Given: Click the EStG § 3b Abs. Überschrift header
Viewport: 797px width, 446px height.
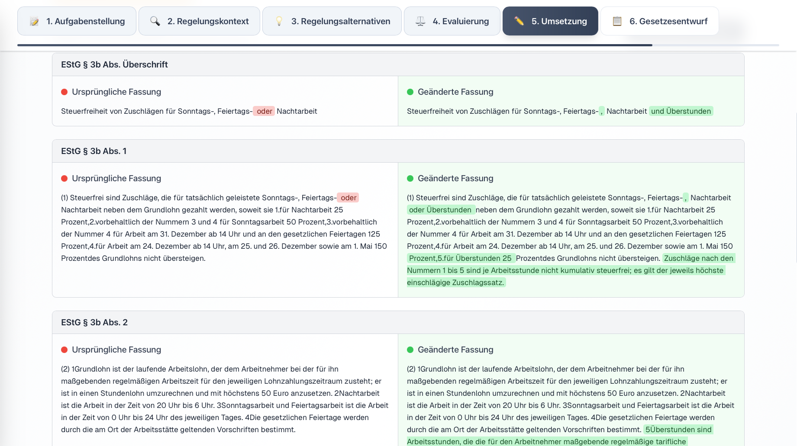Looking at the screenshot, I should (114, 65).
